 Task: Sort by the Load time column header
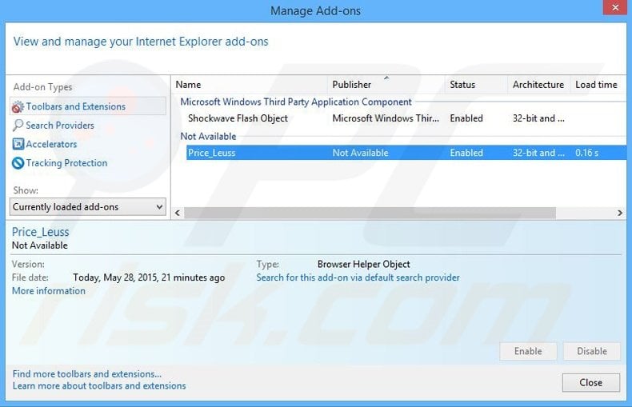(x=597, y=85)
